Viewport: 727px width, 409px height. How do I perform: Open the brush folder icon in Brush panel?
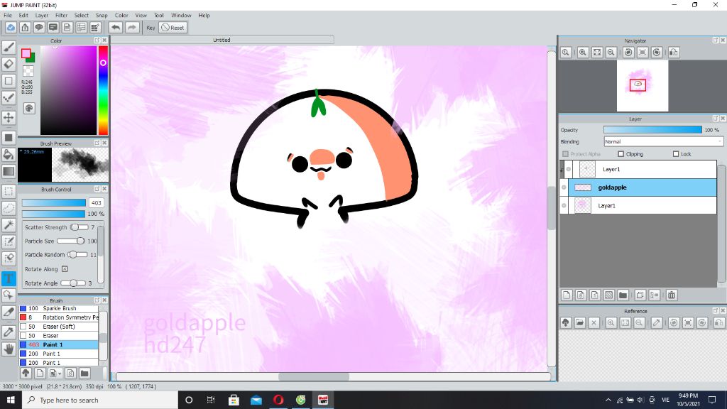tap(84, 373)
